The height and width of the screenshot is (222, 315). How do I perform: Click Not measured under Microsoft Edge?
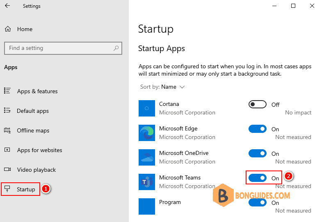point(293,137)
